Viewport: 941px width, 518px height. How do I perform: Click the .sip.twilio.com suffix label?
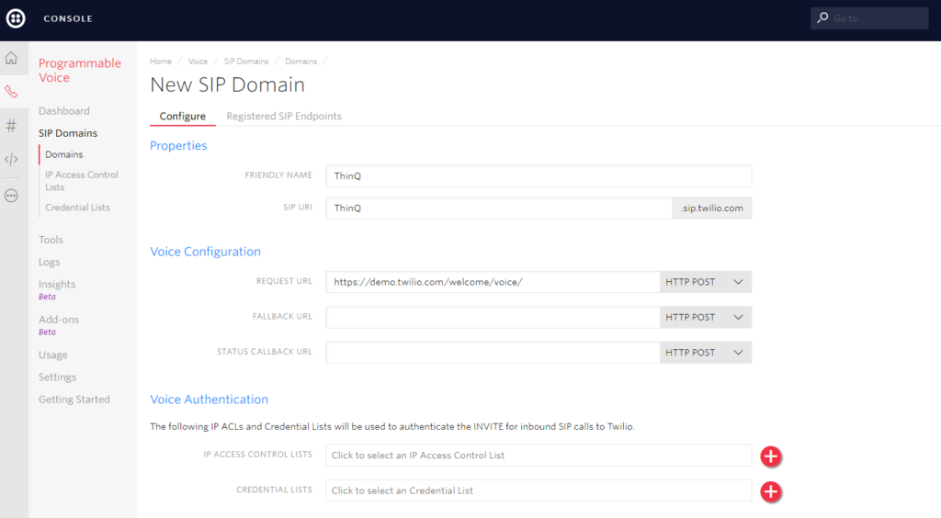pos(712,208)
